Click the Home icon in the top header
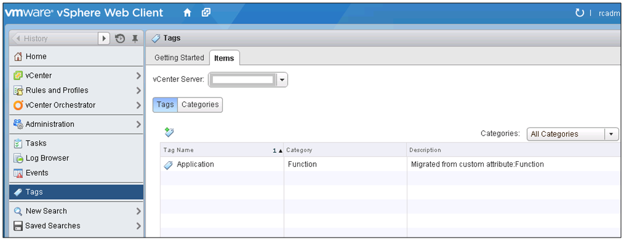Viewport: 624px width, 240px height. click(x=187, y=13)
